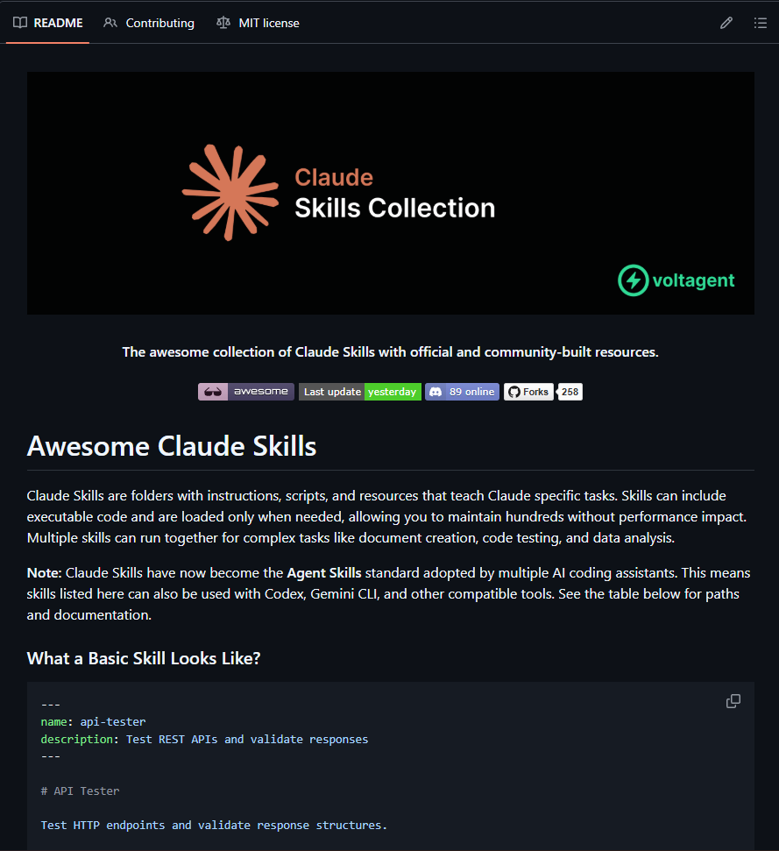The height and width of the screenshot is (851, 779).
Task: Open the MIT license tab
Action: (258, 23)
